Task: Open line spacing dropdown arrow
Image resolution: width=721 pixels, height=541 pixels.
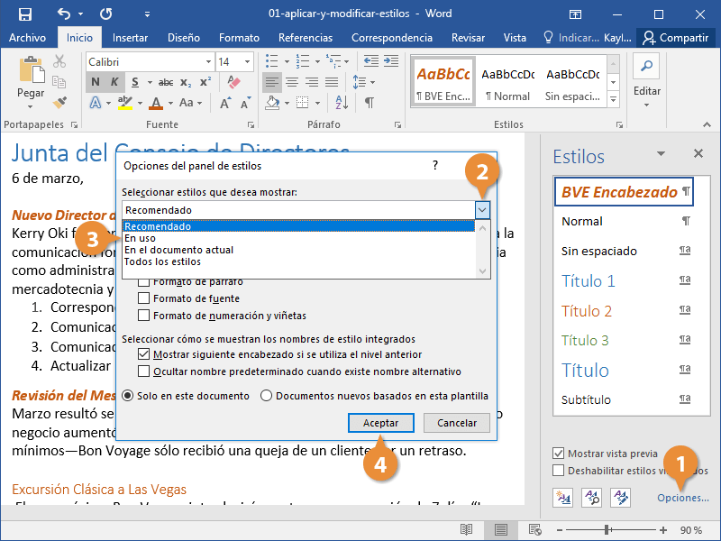Action: tap(372, 82)
